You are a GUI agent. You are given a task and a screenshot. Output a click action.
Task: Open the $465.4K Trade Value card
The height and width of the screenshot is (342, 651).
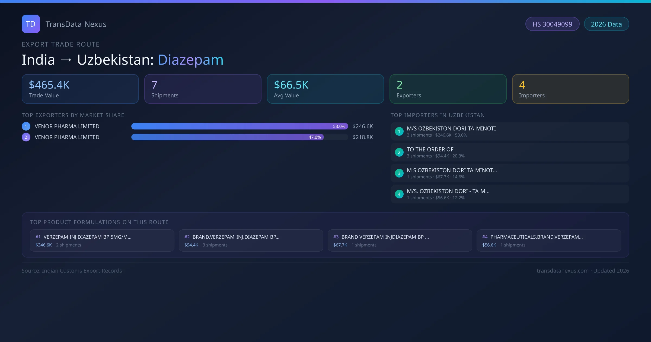click(80, 89)
